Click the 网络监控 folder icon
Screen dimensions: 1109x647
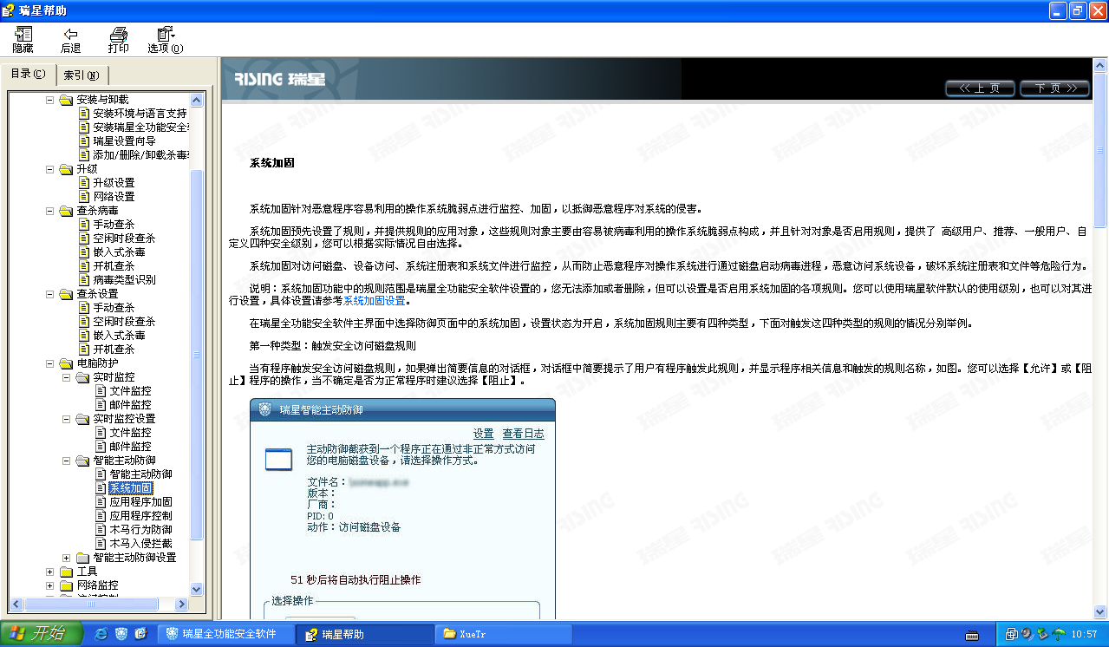click(66, 585)
